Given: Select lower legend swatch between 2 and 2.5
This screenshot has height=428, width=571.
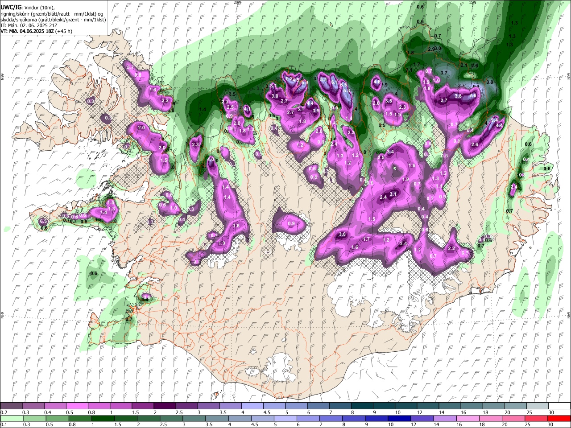Looking at the screenshot, I should coord(148,418).
